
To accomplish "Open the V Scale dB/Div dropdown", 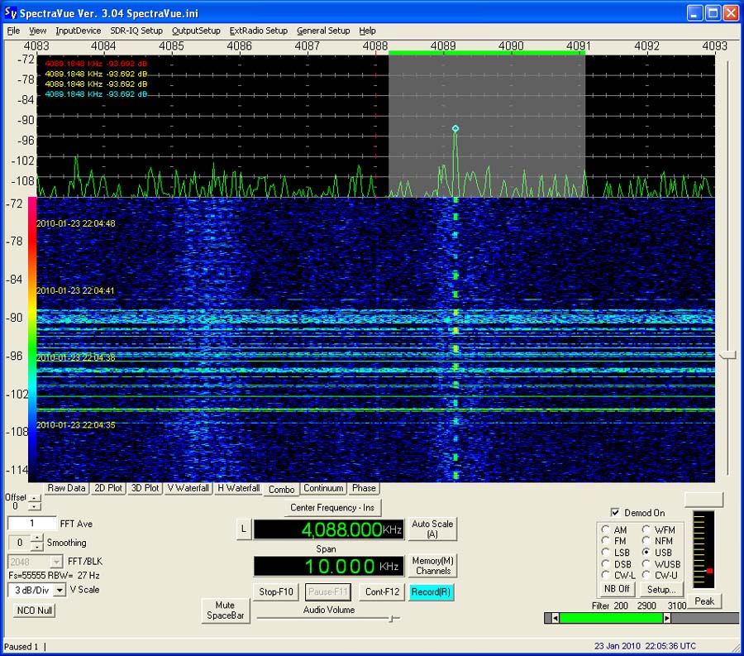I will (x=60, y=590).
